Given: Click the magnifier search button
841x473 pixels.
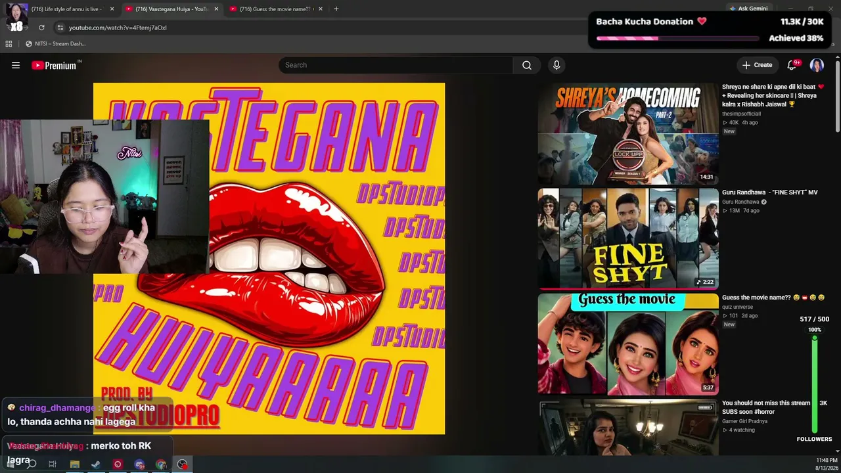Looking at the screenshot, I should (527, 65).
